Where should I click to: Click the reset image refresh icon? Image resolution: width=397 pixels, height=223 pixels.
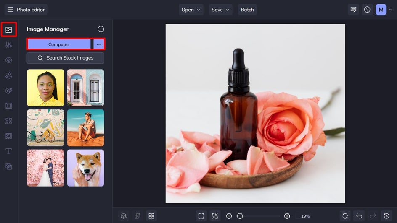pyautogui.click(x=345, y=216)
